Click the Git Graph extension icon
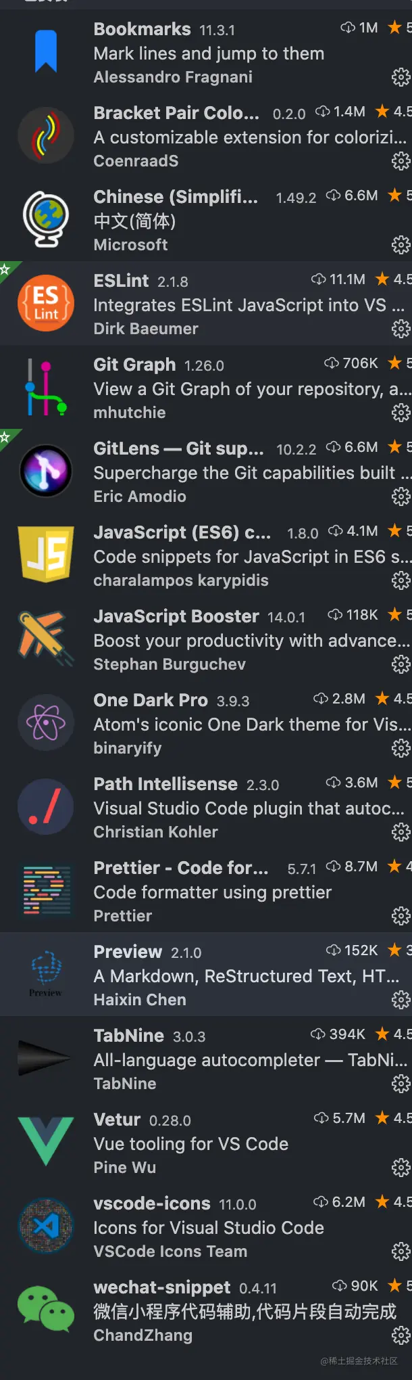 (46, 387)
